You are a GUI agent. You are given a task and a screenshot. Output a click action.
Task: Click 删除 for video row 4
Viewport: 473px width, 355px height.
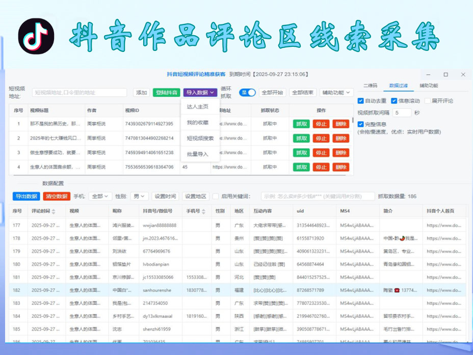tap(341, 167)
